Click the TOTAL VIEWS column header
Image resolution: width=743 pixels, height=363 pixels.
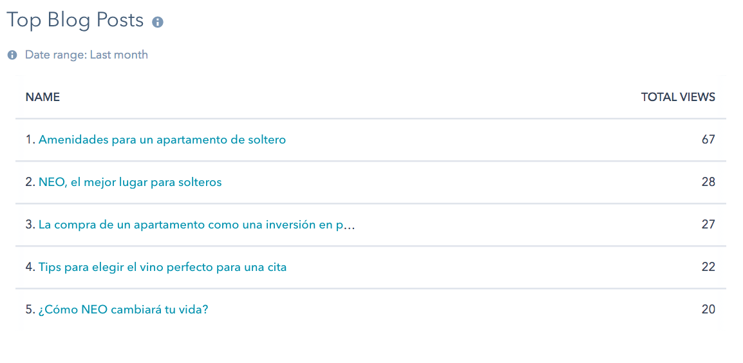point(678,97)
